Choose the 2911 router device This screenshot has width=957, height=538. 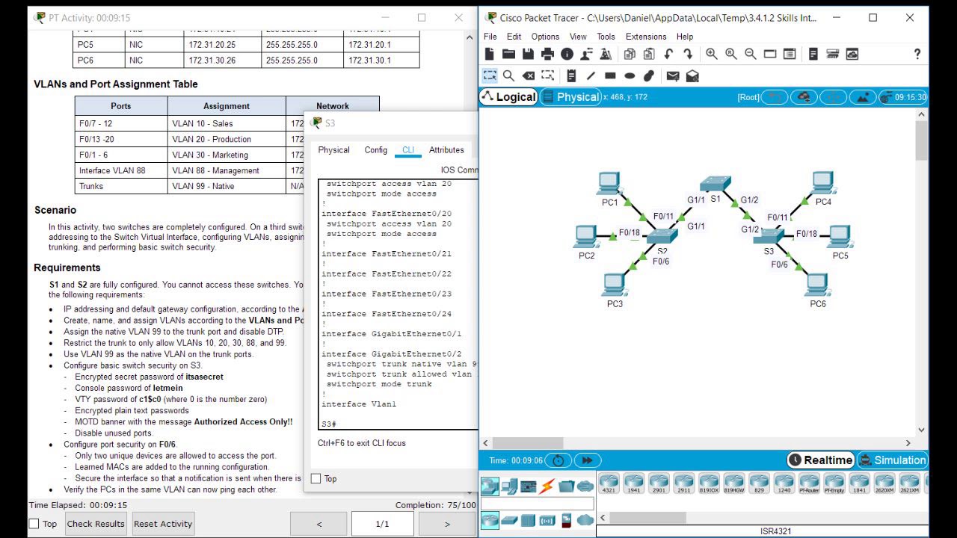(x=684, y=483)
